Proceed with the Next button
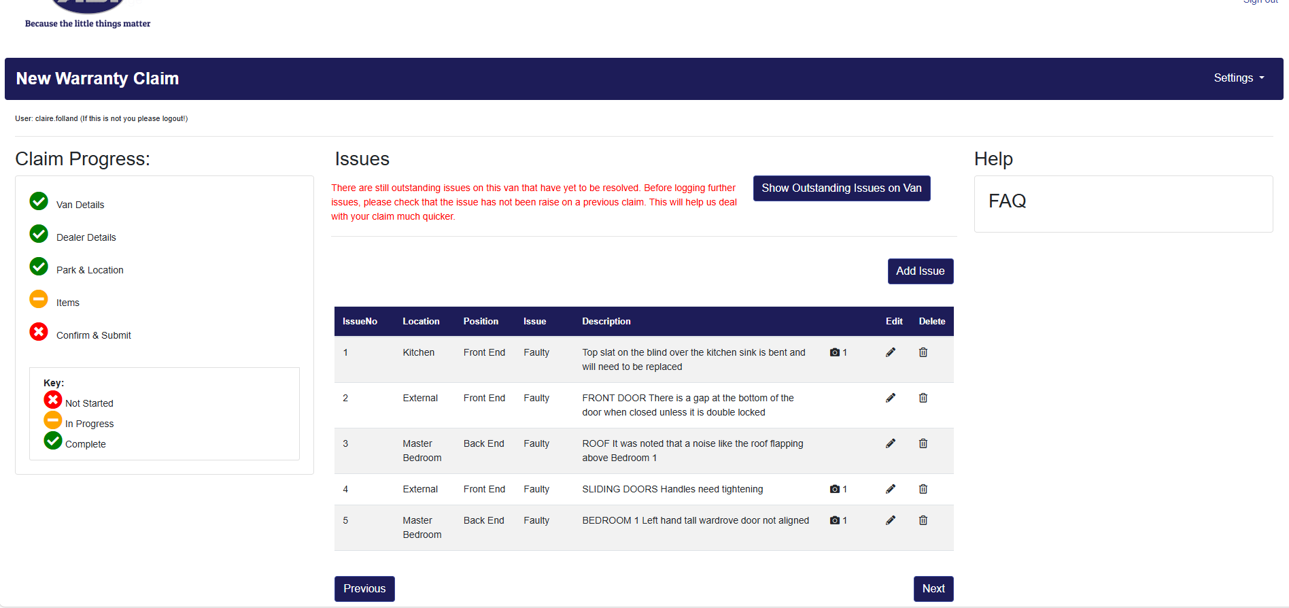Viewport: 1289px width, 608px height. tap(933, 589)
